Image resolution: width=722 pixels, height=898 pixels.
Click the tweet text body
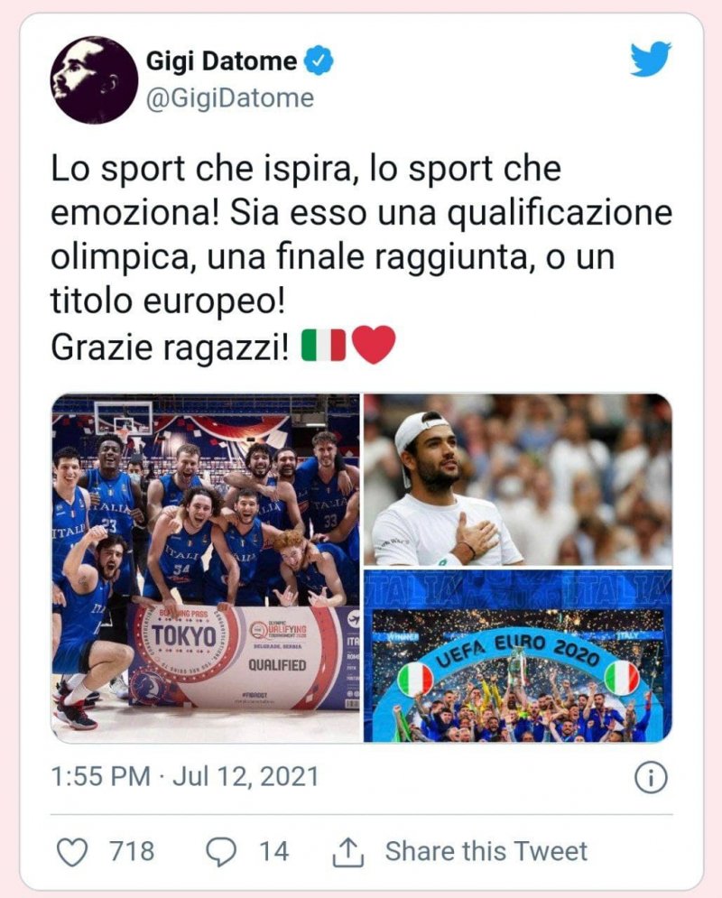point(361,258)
